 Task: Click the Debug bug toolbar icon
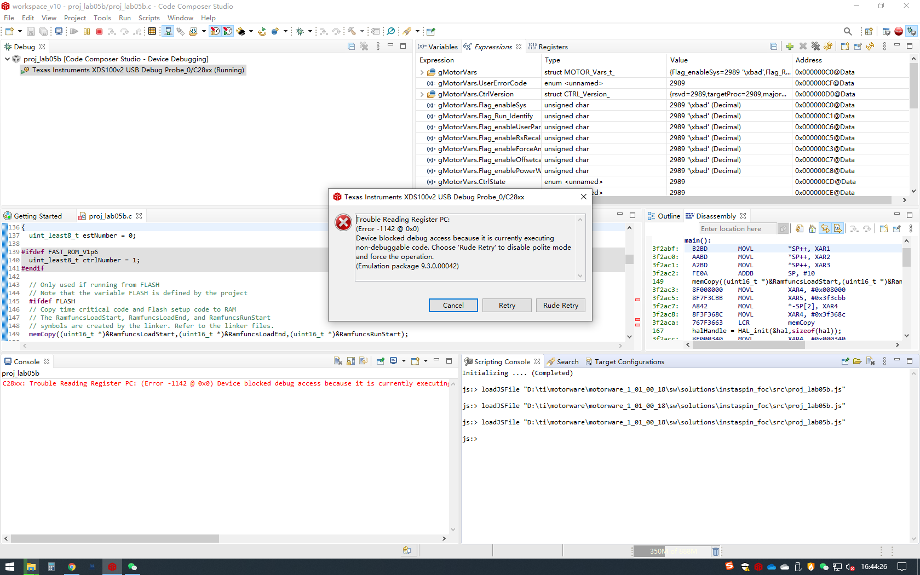300,31
